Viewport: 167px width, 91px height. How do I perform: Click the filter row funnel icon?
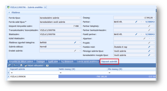tap(8, 73)
